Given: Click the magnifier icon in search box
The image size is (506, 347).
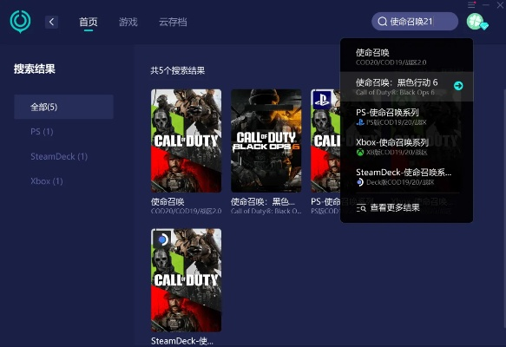Looking at the screenshot, I should point(383,22).
